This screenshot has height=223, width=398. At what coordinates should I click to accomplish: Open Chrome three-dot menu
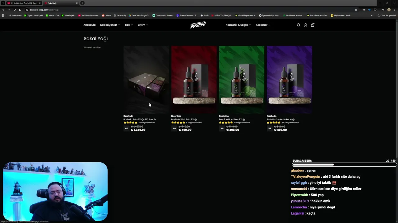395,10
